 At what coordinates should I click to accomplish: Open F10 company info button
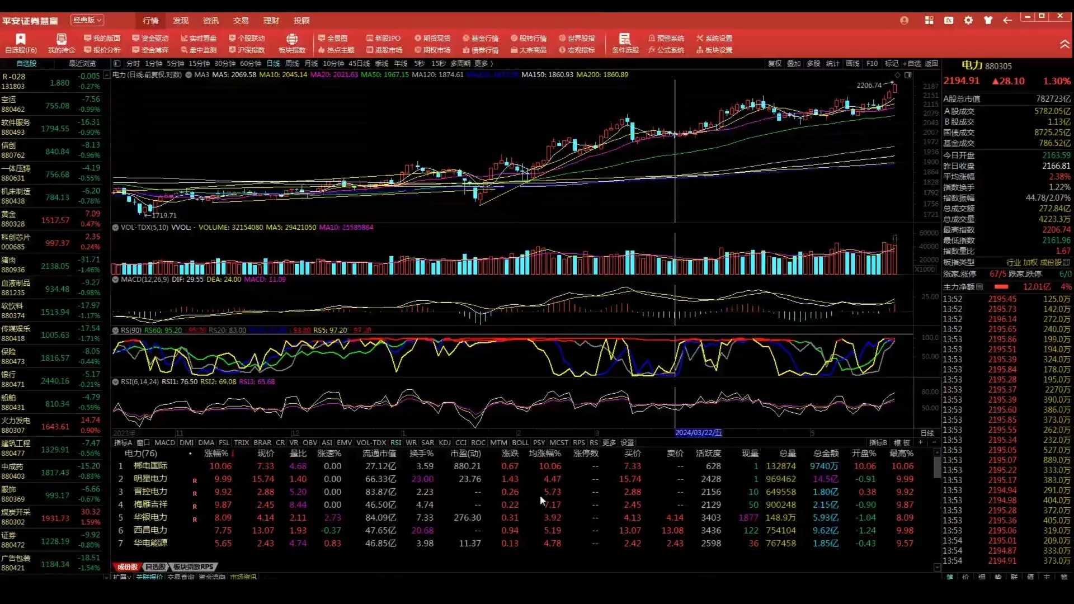872,63
